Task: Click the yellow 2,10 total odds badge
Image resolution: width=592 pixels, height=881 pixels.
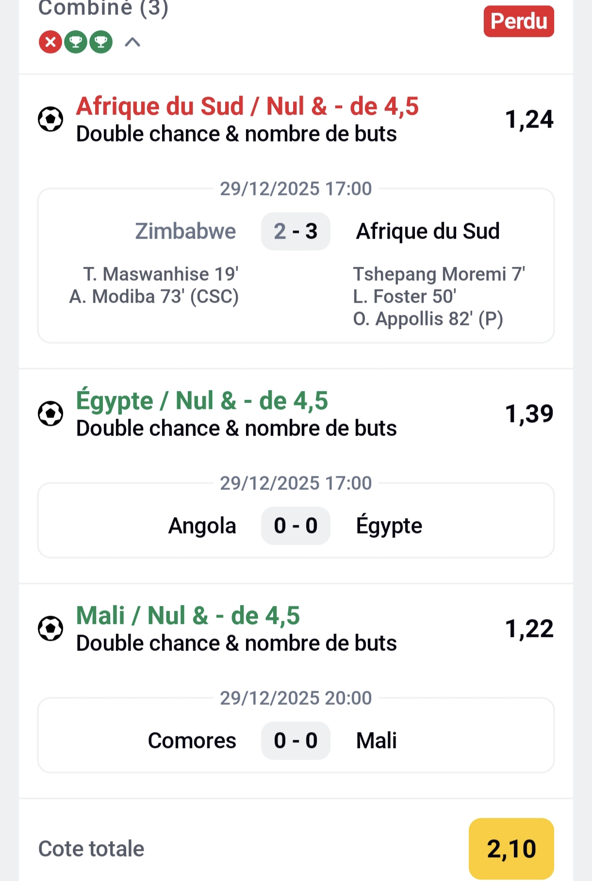Action: (x=511, y=849)
